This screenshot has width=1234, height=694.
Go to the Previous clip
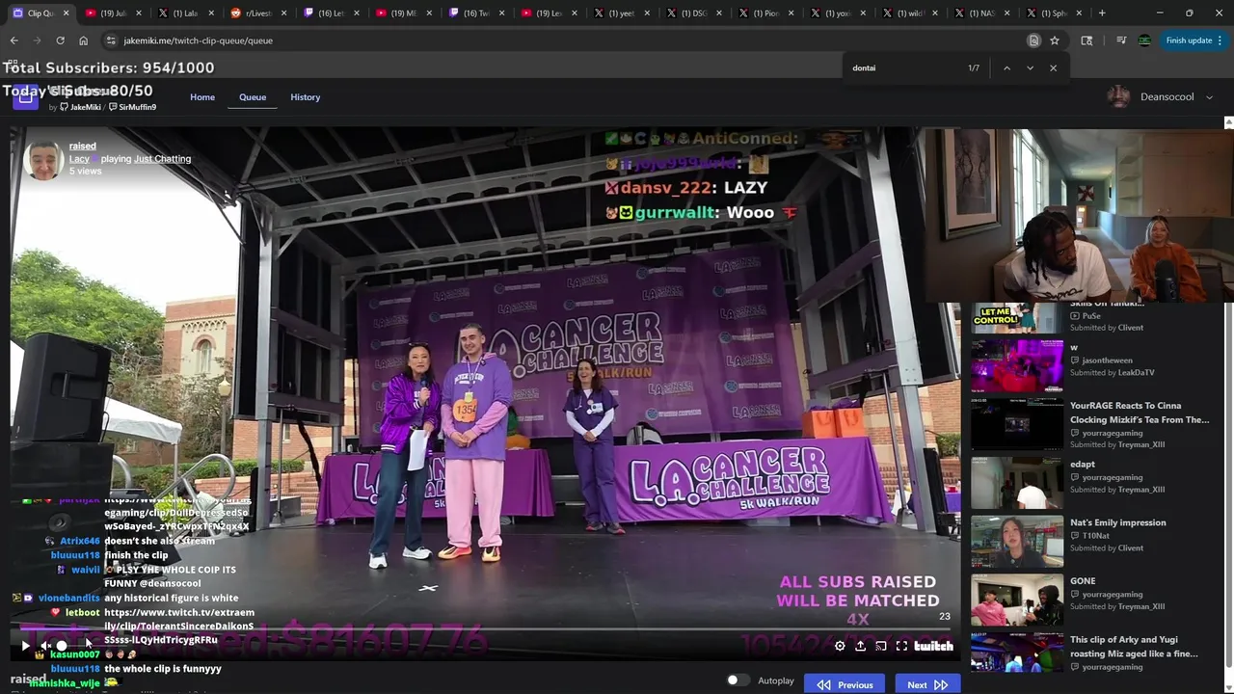pos(845,684)
